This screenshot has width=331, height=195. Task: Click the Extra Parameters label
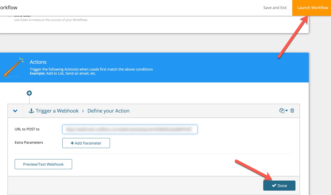(29, 142)
